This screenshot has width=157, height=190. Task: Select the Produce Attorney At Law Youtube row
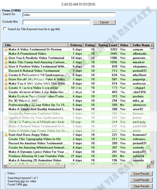77,156
